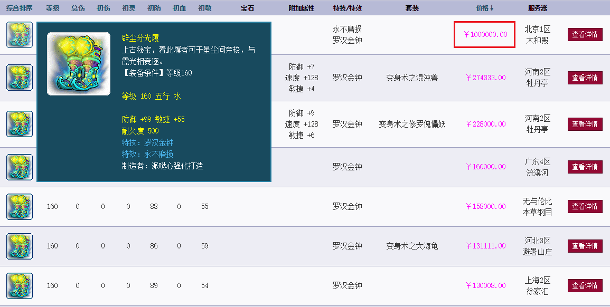Viewport: 610px width, 307px height.
Task: Click boots icon in ￥1000000.00 row
Action: (20, 35)
